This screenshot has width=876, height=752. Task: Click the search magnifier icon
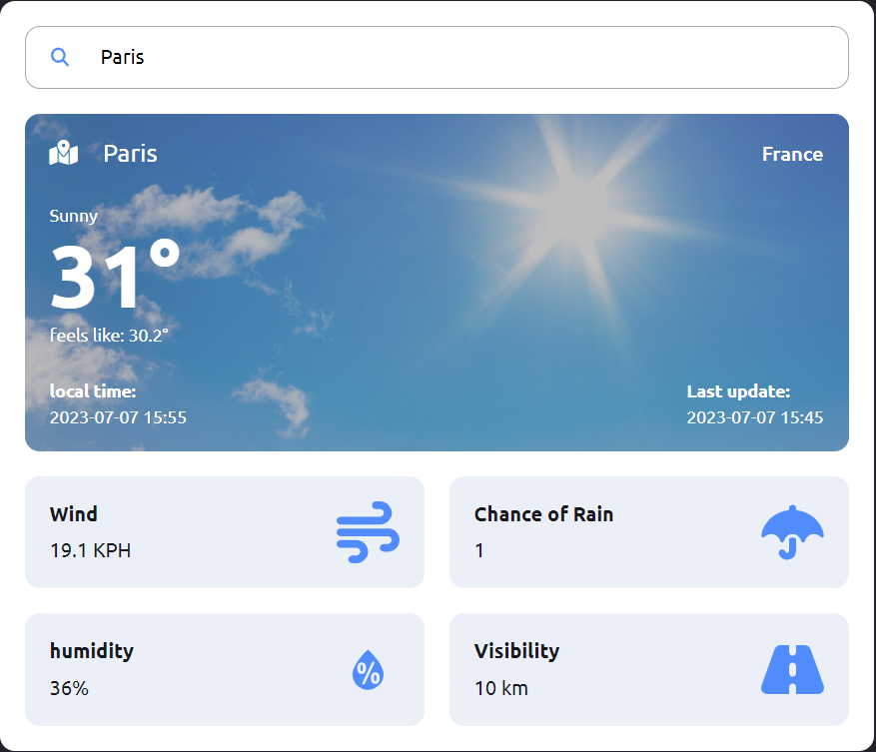[x=60, y=57]
